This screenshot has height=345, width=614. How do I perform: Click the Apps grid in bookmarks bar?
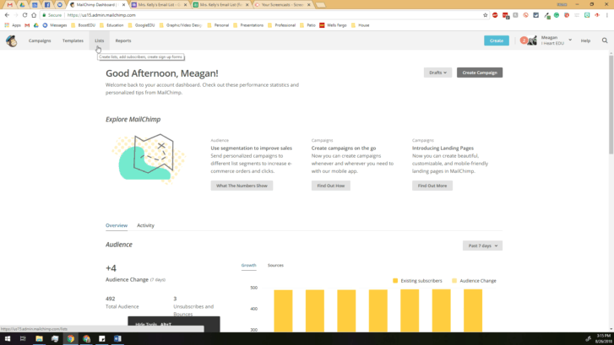(12, 25)
